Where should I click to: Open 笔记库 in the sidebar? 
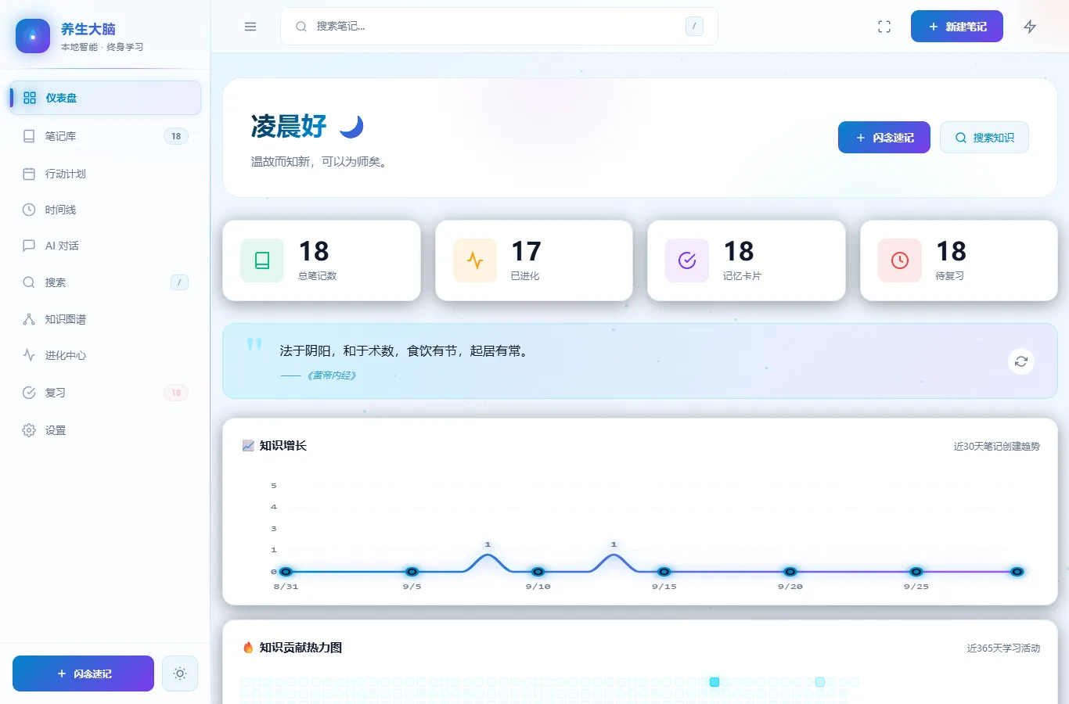point(105,136)
